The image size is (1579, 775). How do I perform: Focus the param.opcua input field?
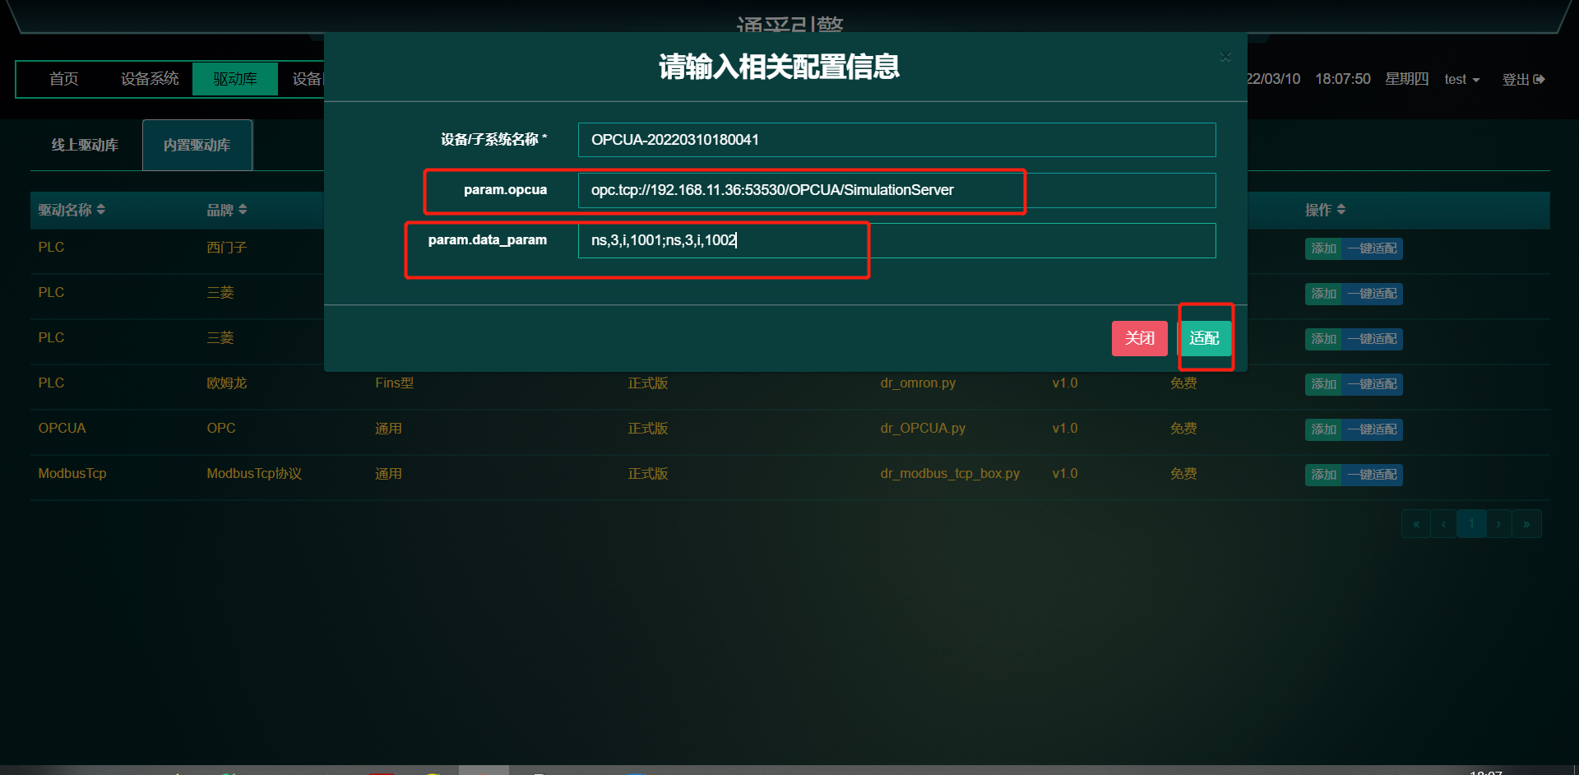pos(896,190)
